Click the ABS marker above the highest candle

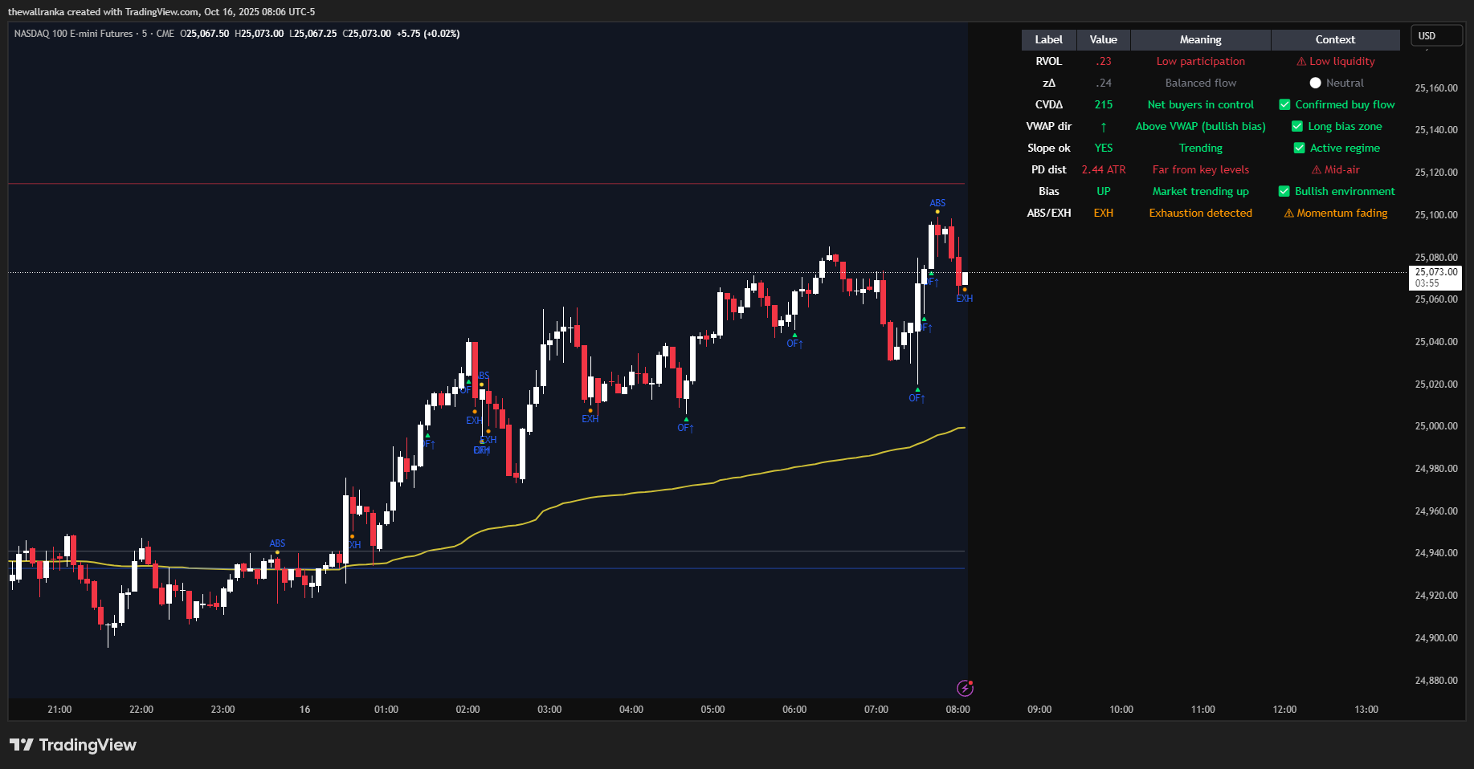pyautogui.click(x=937, y=204)
